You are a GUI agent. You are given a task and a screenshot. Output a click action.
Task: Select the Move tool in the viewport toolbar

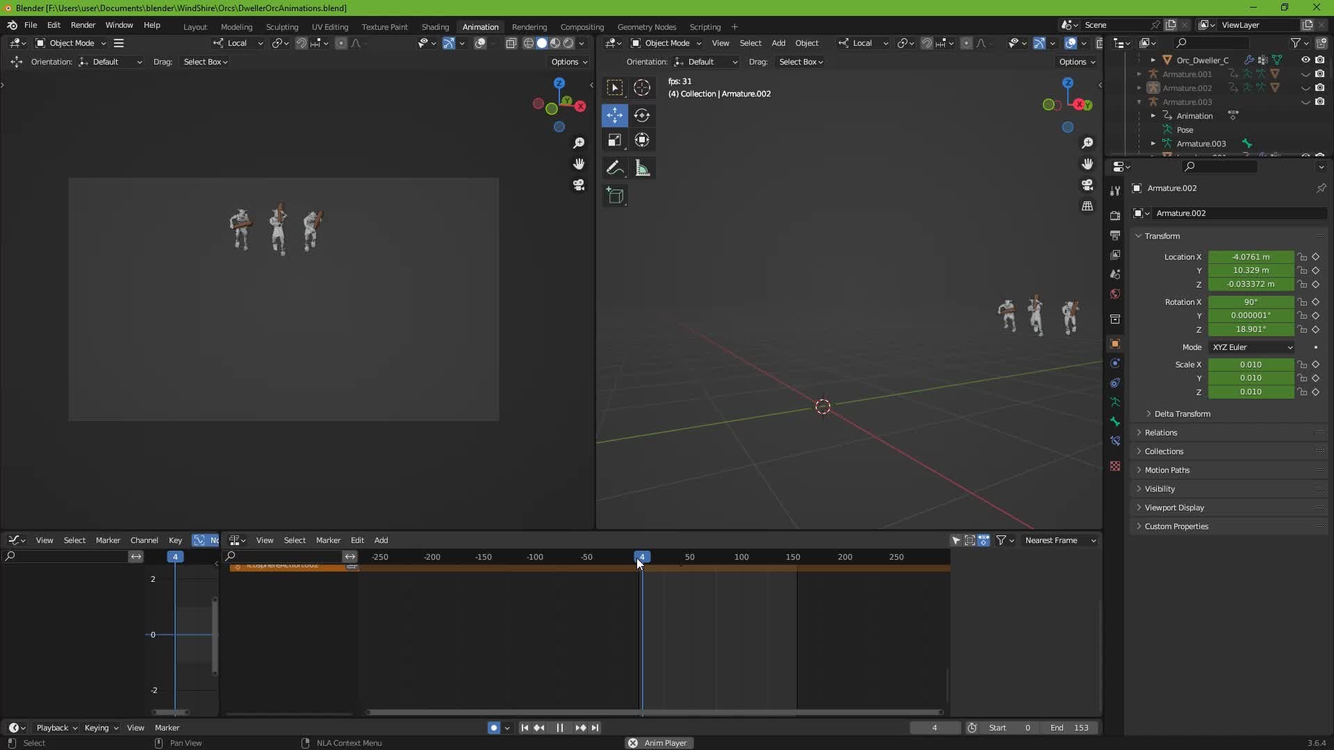pos(615,115)
